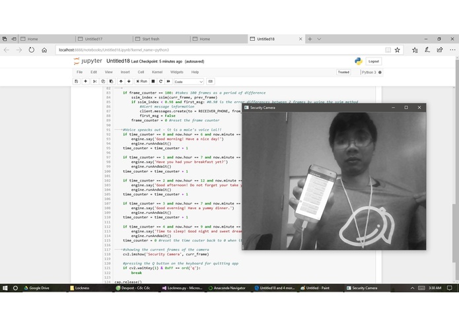Viewport: 459px width, 326px height.
Task: Add page to favorites star
Action: point(397,50)
